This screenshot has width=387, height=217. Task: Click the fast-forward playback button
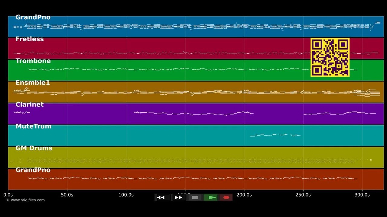pos(179,197)
